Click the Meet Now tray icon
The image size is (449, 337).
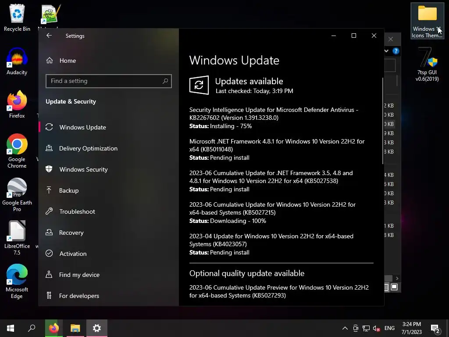point(356,328)
